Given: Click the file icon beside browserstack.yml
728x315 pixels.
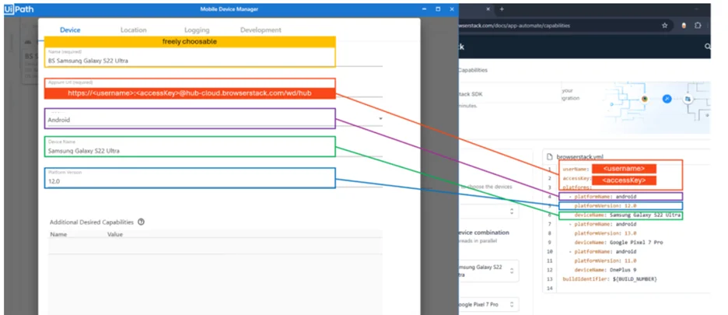Looking at the screenshot, I should (x=551, y=157).
